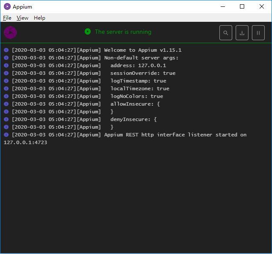Minimize the Appium window
The height and width of the screenshot is (254, 272).
(223, 6)
